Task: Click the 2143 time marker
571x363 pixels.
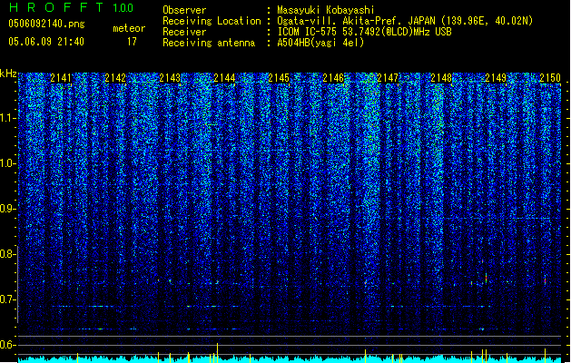Action: click(170, 77)
